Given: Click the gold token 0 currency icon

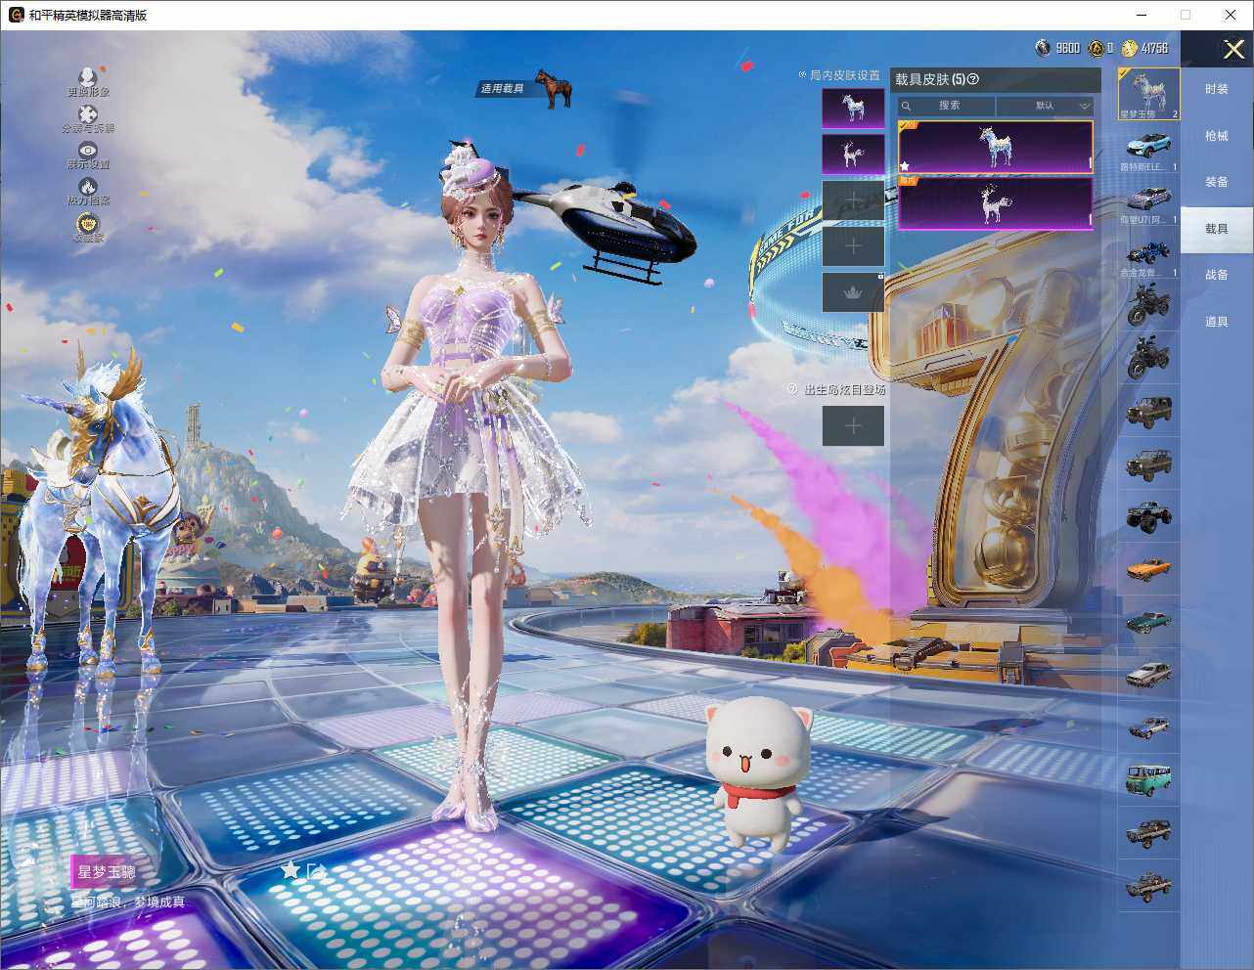Looking at the screenshot, I should click(x=1097, y=48).
